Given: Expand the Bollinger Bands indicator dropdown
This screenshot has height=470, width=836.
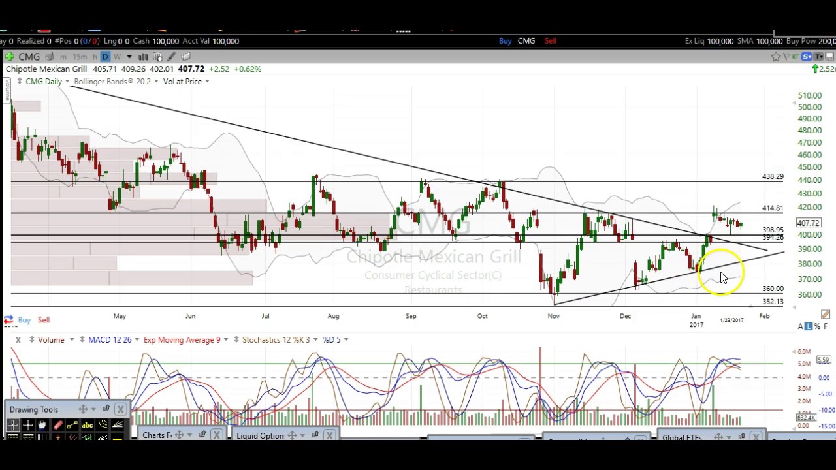Looking at the screenshot, I should 156,82.
